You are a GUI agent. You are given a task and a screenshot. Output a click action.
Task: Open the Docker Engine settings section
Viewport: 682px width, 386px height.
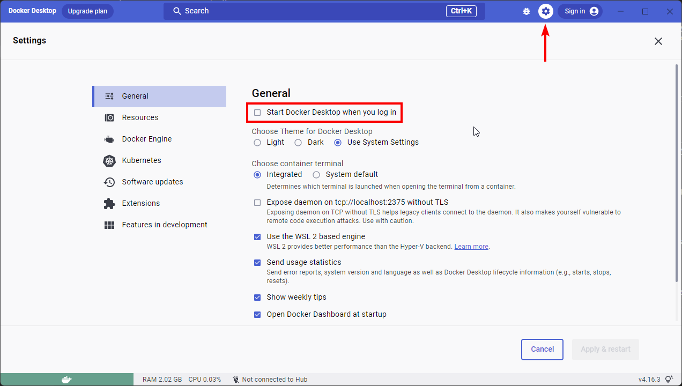click(x=109, y=139)
